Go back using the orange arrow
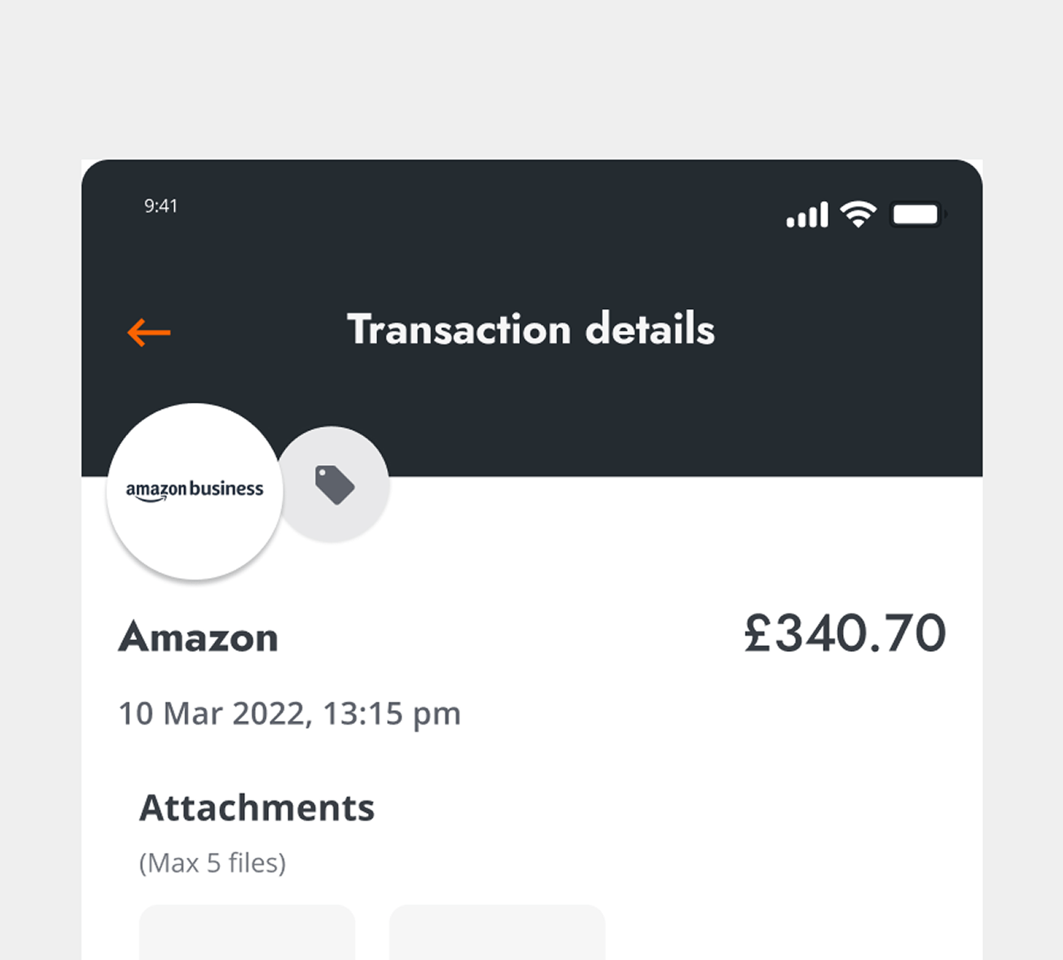Image resolution: width=1063 pixels, height=960 pixels. click(x=149, y=332)
